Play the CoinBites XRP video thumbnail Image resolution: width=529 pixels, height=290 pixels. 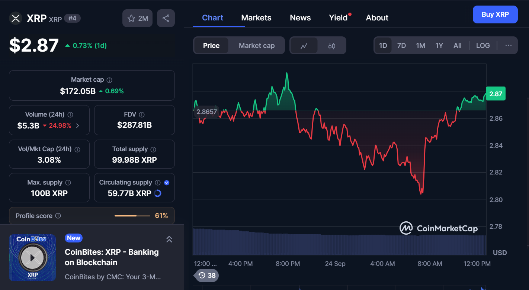tap(32, 257)
